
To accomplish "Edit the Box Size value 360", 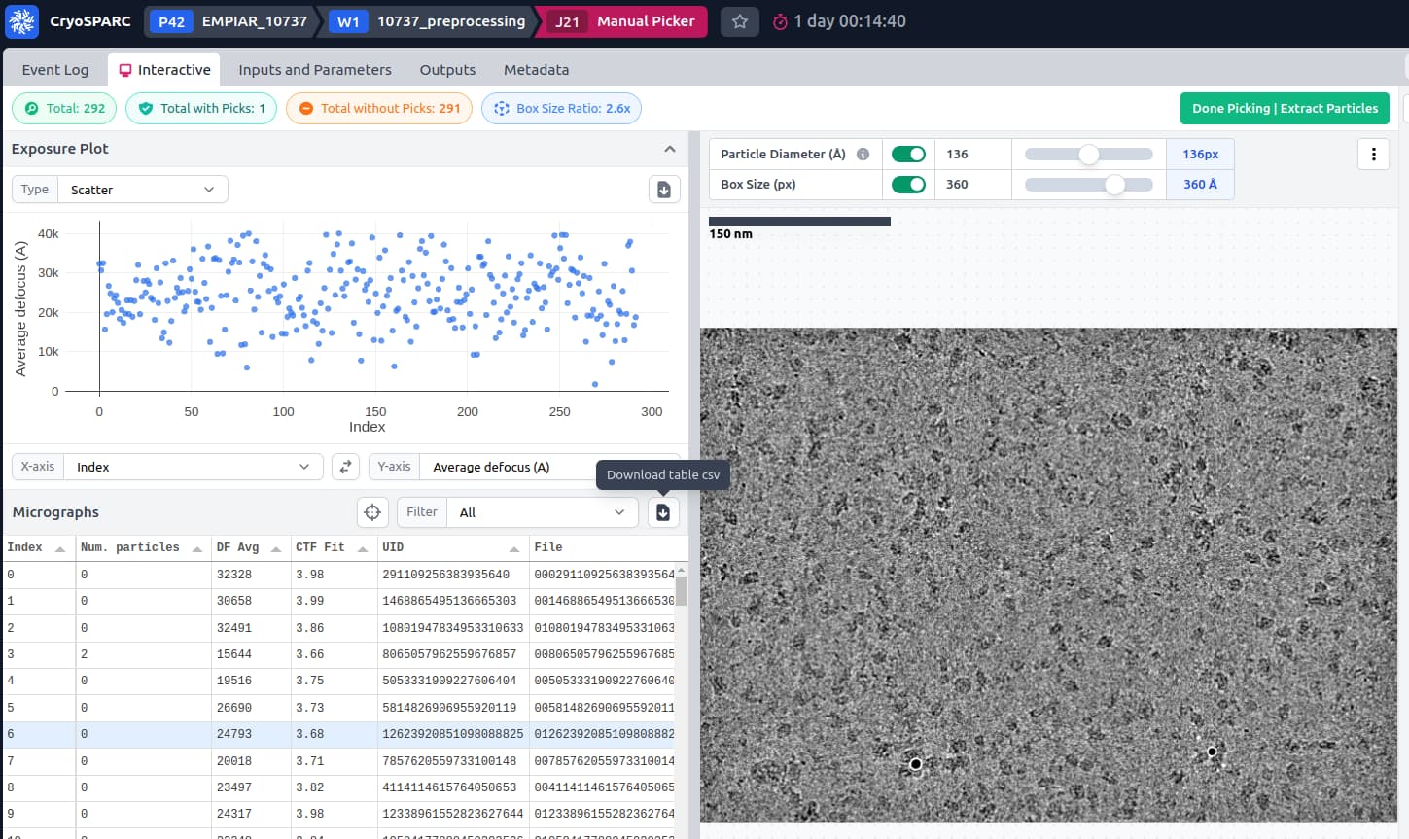I will 973,184.
